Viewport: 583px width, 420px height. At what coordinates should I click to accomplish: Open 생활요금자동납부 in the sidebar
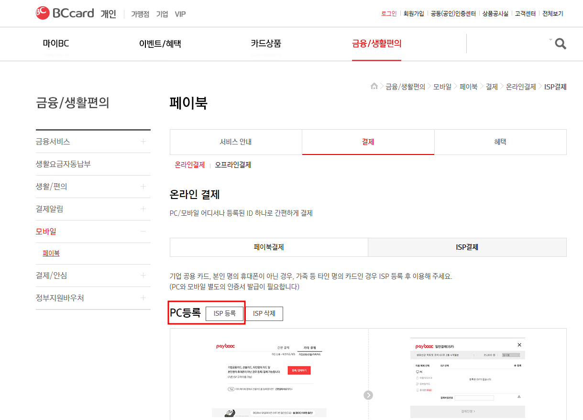pyautogui.click(x=63, y=164)
